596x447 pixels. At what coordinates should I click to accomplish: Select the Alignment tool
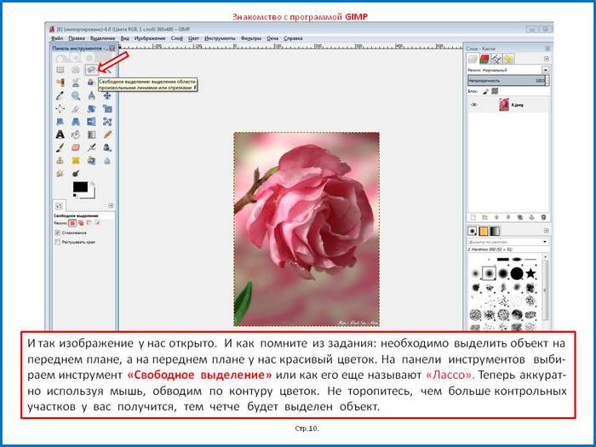click(x=60, y=109)
